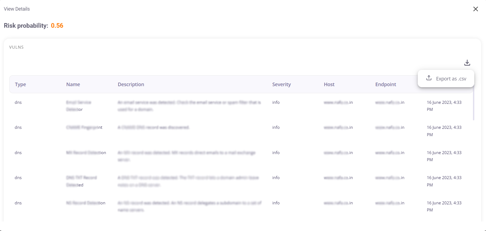This screenshot has width=486, height=231.
Task: Click info severity in DNS TXT Record row
Action: 276,178
